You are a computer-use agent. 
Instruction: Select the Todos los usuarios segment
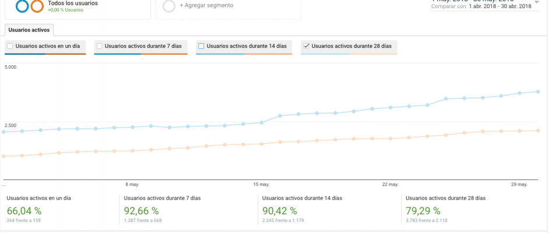pyautogui.click(x=73, y=3)
